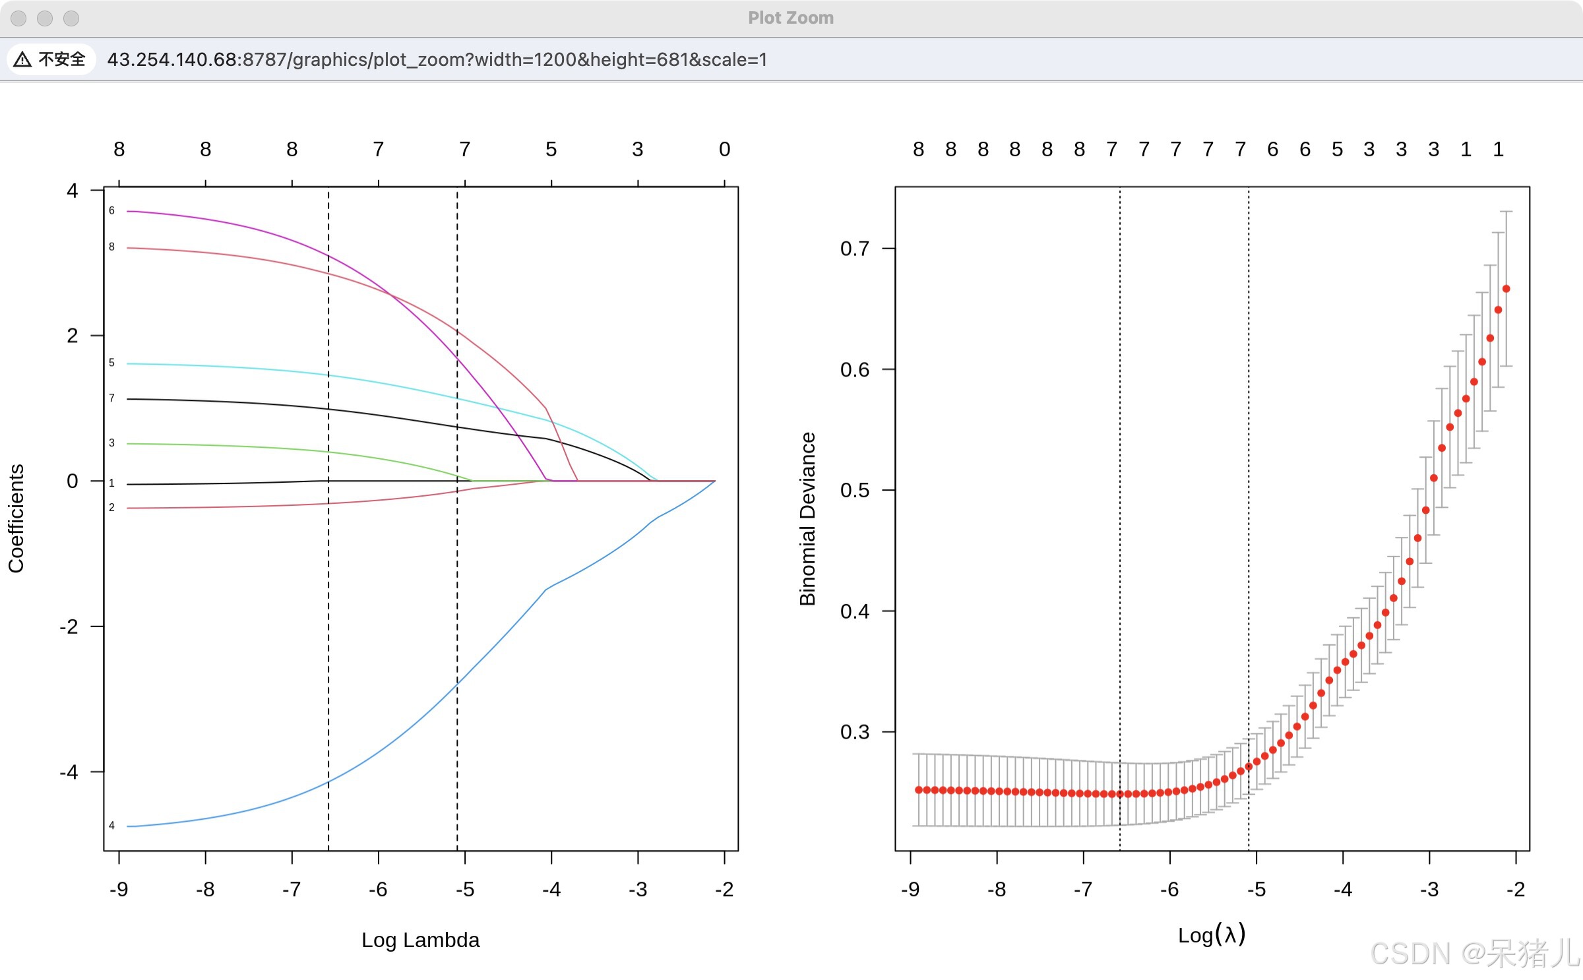Click the 4 tick on Coefficients axis

point(73,191)
